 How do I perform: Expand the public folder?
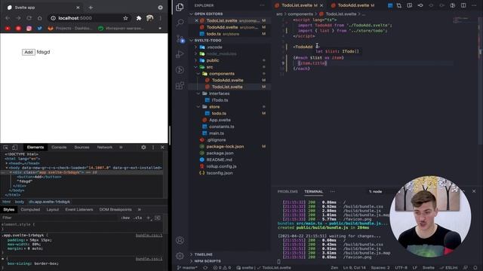tap(229, 60)
